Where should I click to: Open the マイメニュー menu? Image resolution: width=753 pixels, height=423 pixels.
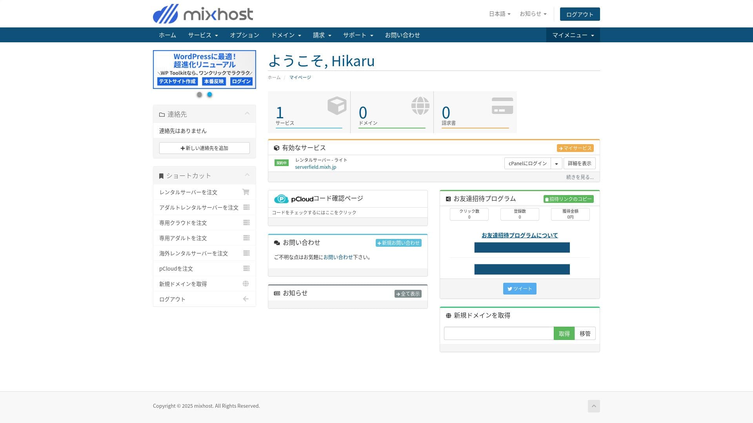[573, 35]
